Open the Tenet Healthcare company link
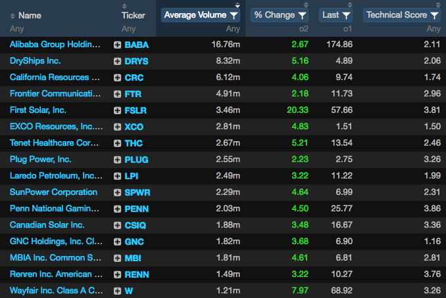 54,142
